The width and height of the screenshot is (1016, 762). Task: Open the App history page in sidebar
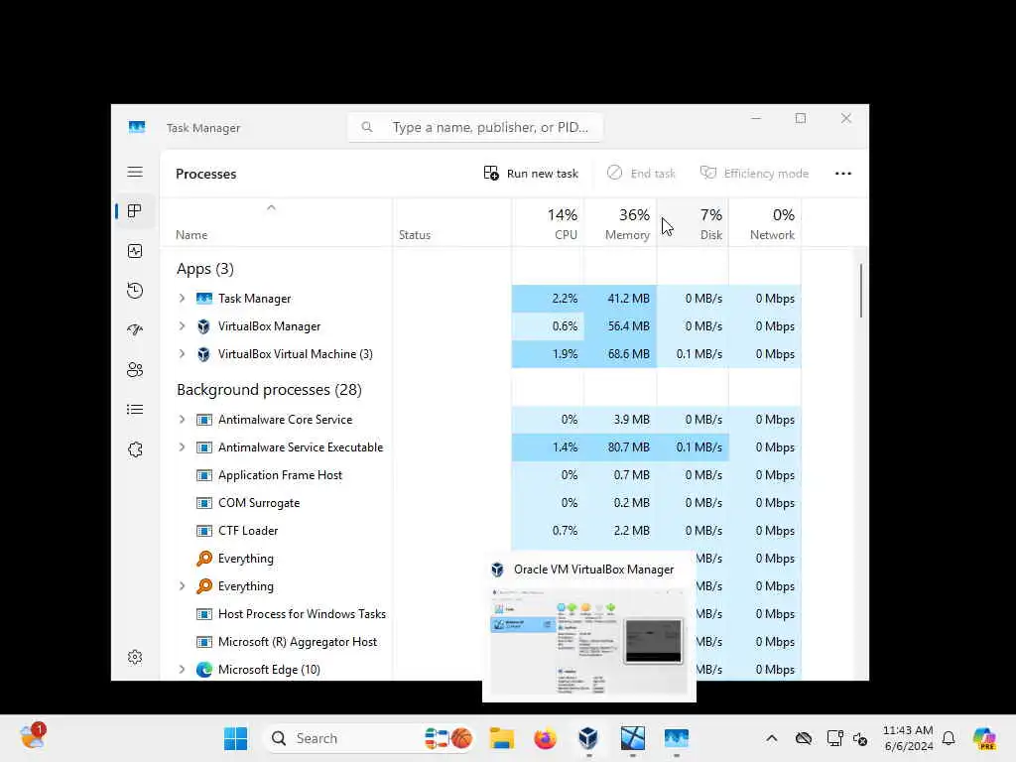coord(135,291)
